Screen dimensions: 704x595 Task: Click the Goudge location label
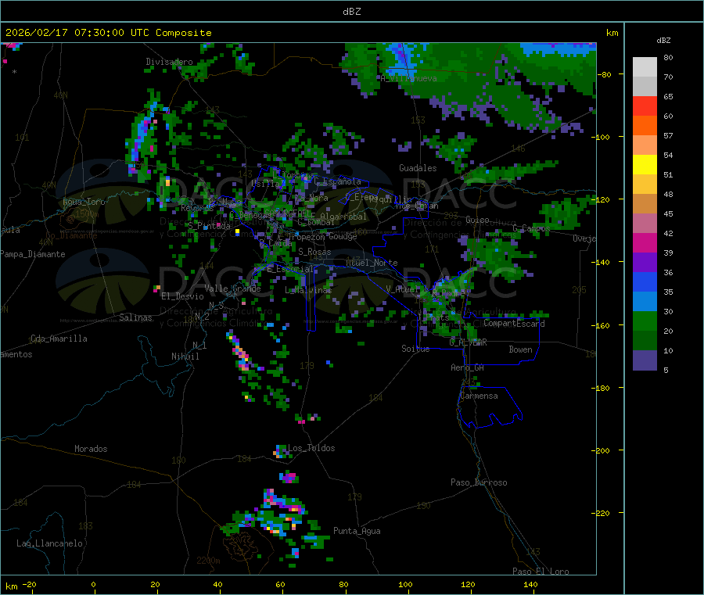(343, 237)
